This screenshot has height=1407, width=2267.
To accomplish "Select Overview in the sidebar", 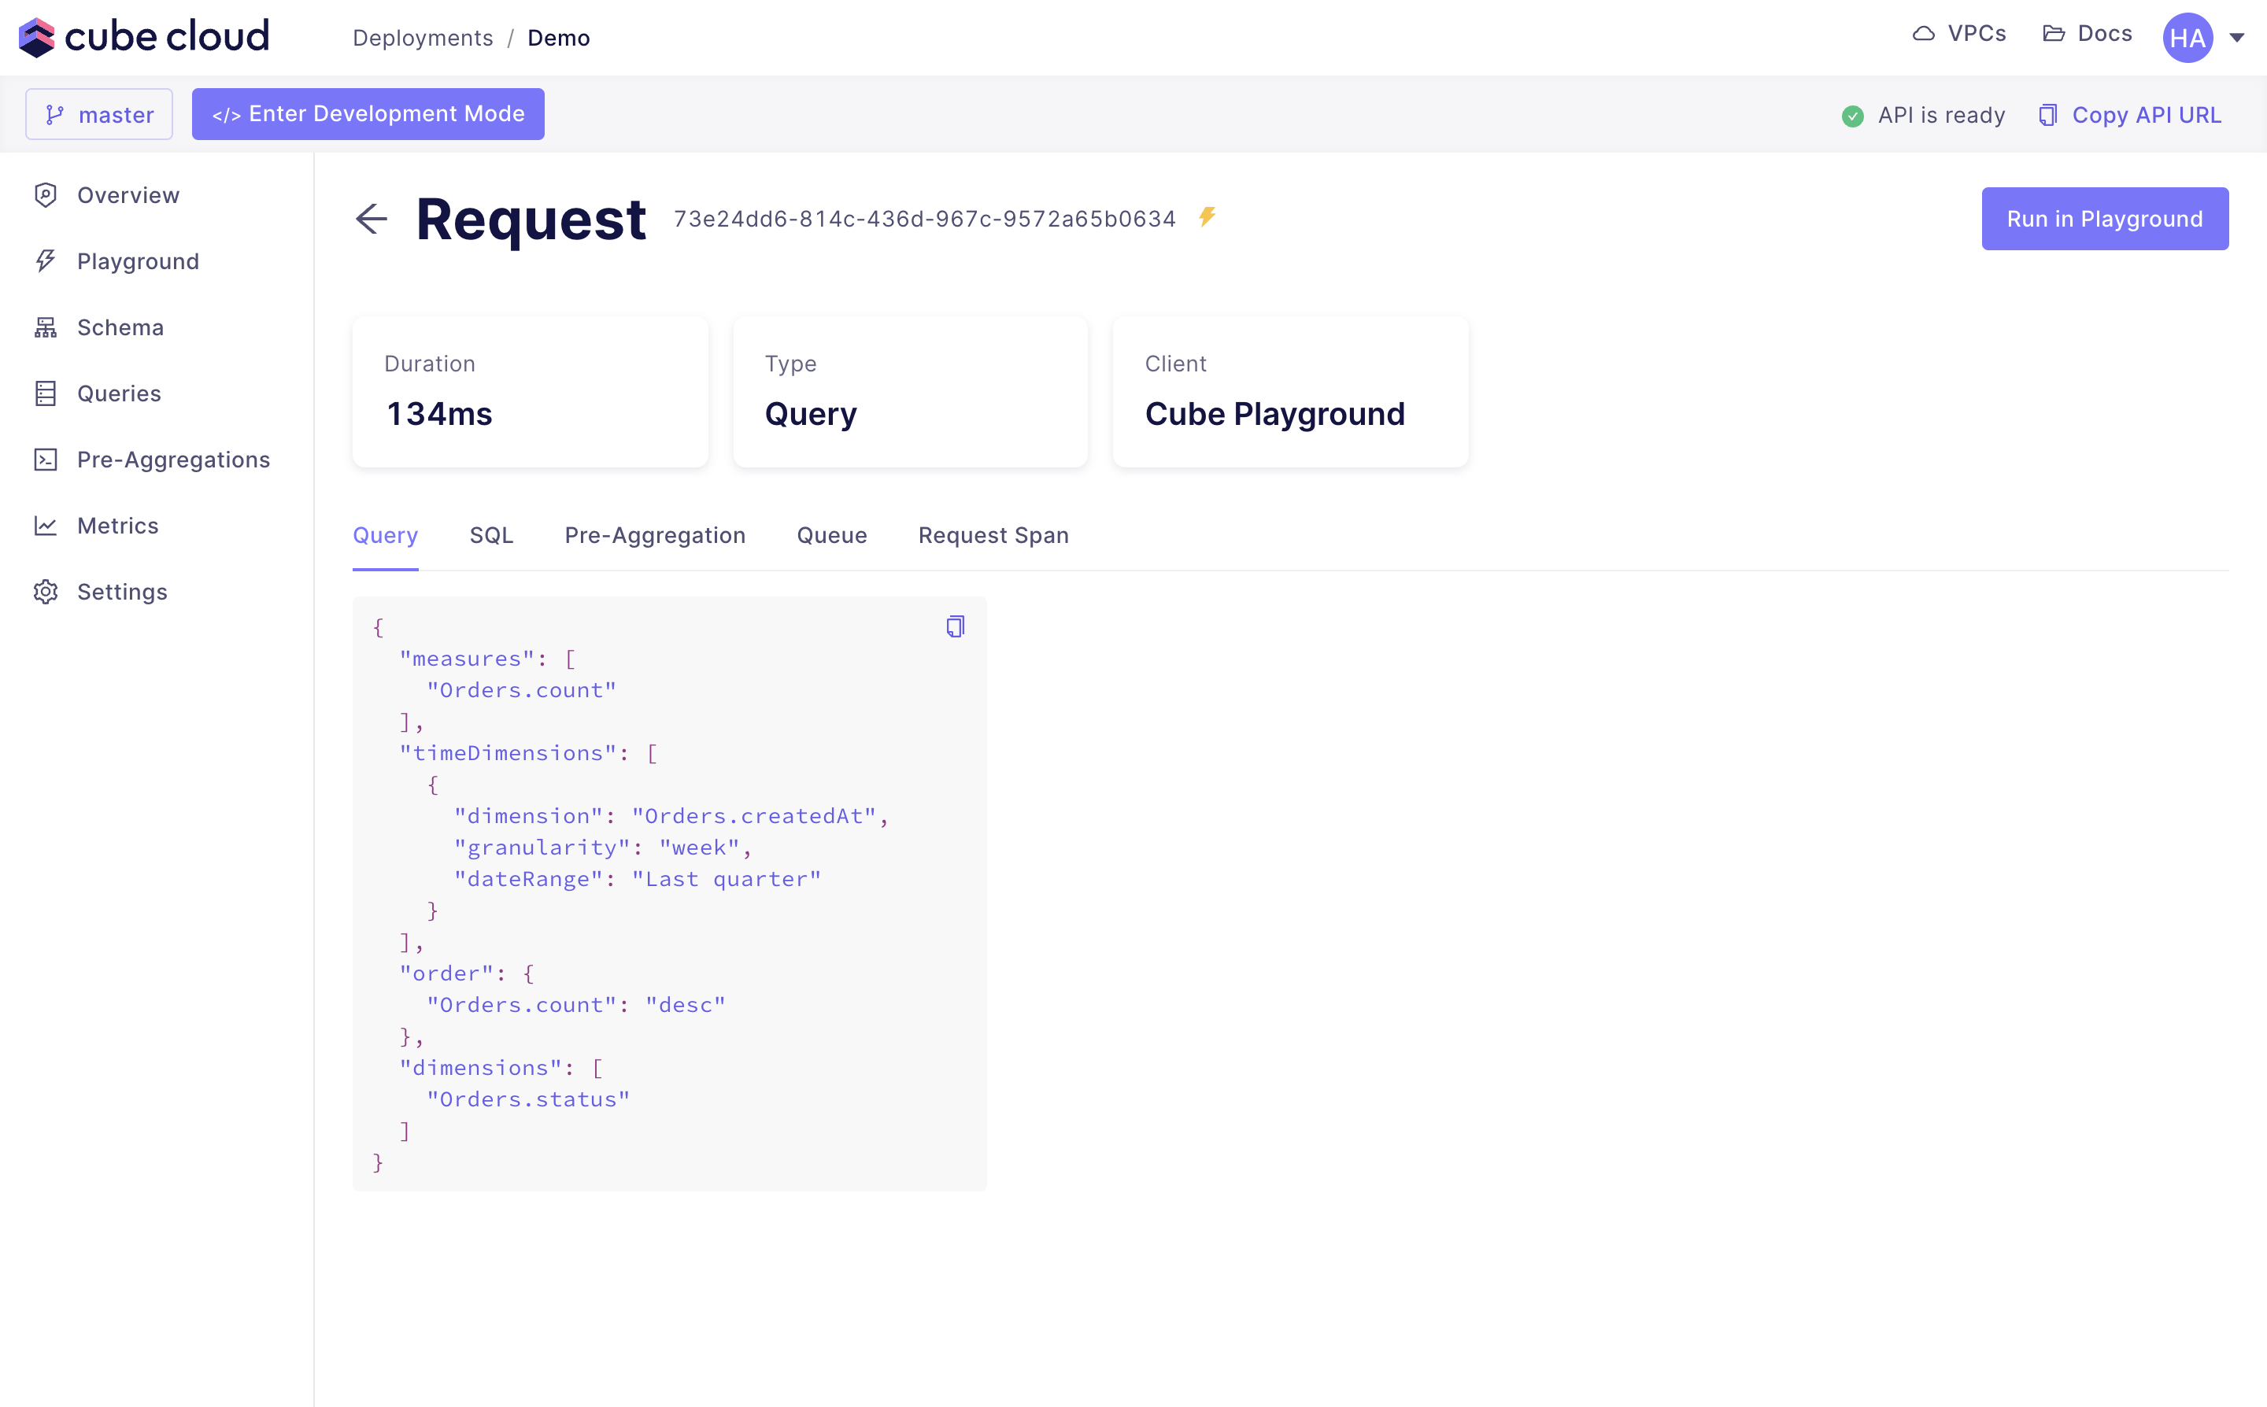I will [x=128, y=194].
